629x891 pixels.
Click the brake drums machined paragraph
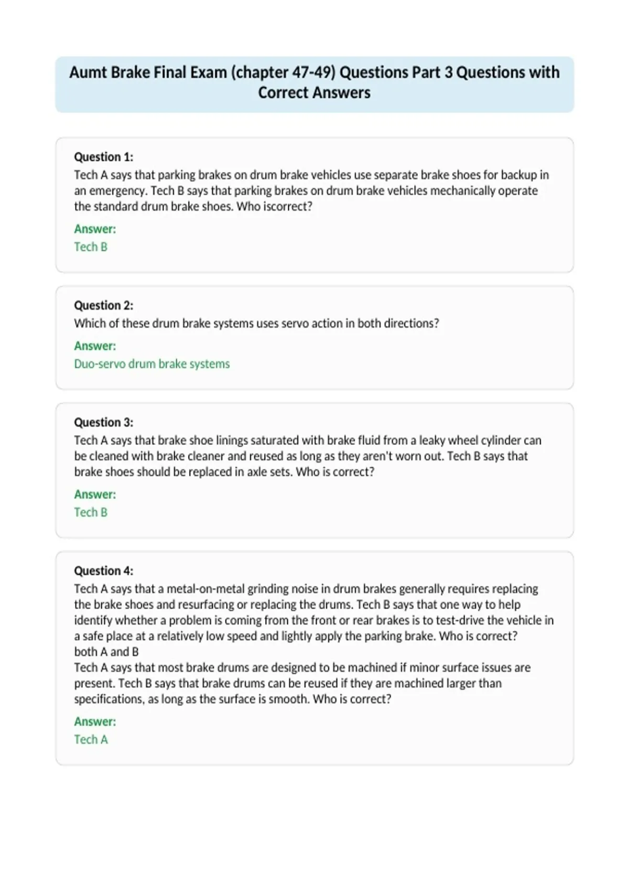(x=302, y=683)
